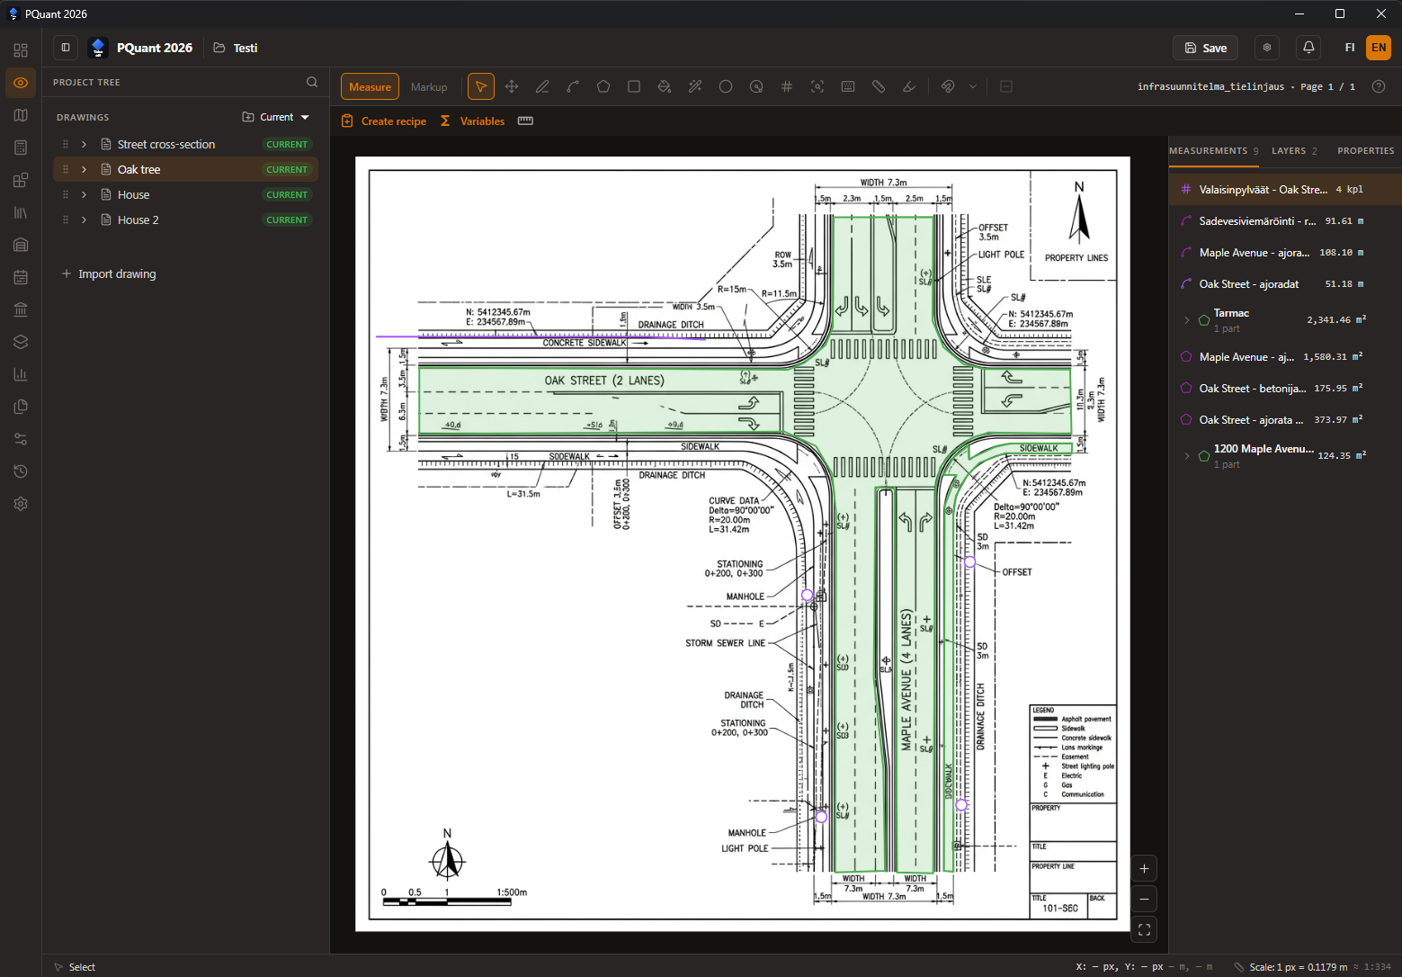The height and width of the screenshot is (977, 1402).
Task: Click Create recipe
Action: pyautogui.click(x=384, y=121)
